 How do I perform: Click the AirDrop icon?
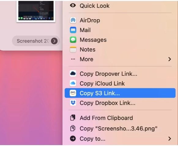(73, 20)
